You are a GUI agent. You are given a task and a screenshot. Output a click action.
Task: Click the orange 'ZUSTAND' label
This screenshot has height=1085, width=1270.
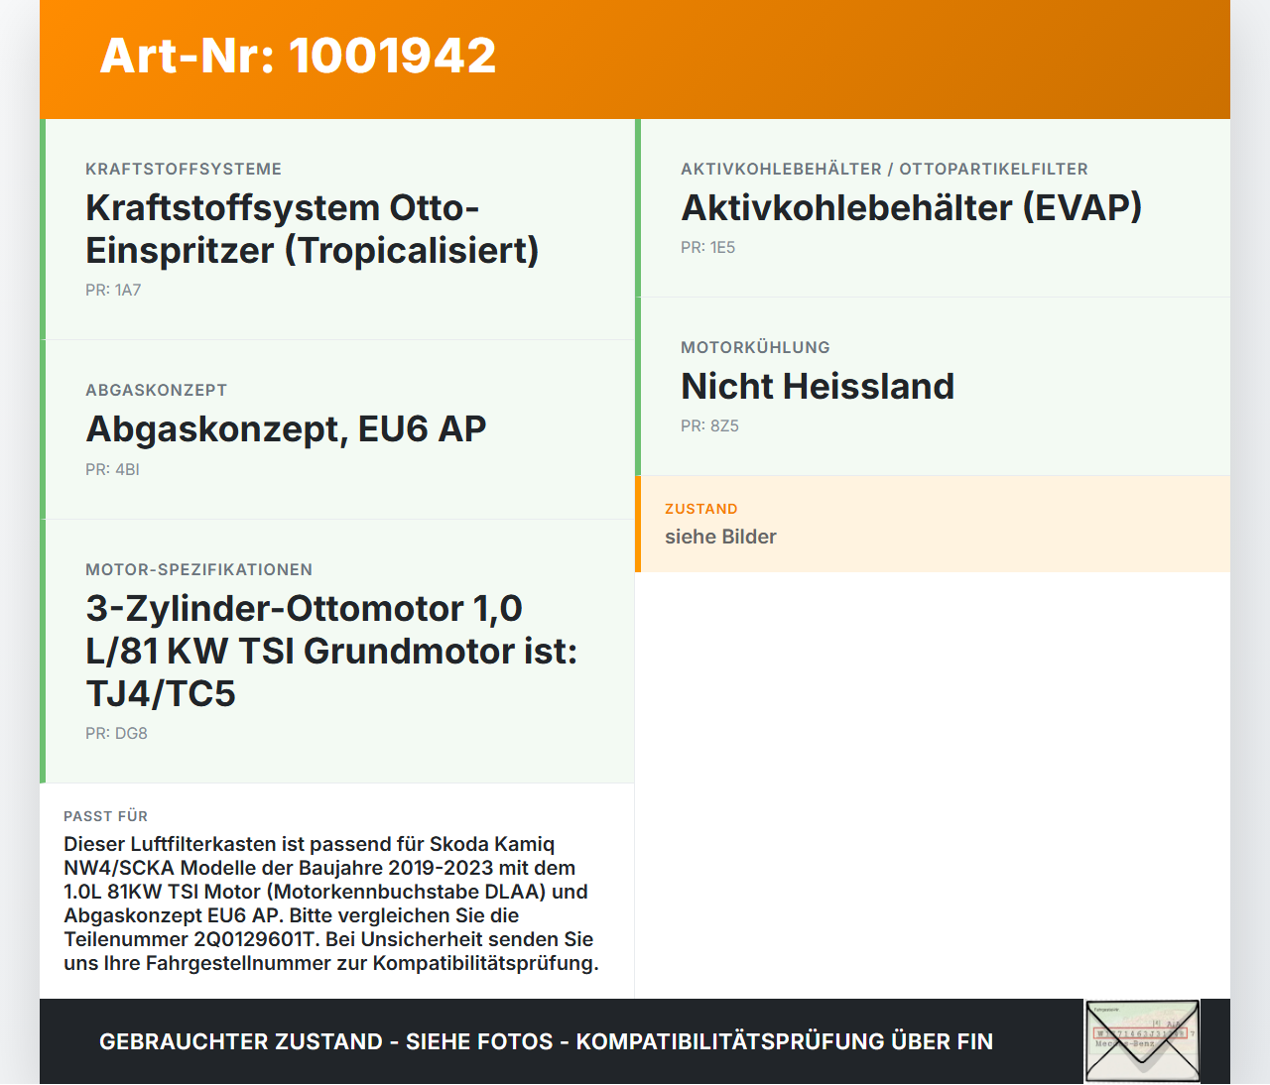pos(701,509)
